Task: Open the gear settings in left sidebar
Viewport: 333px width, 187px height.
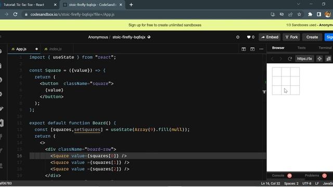Action: (1, 94)
